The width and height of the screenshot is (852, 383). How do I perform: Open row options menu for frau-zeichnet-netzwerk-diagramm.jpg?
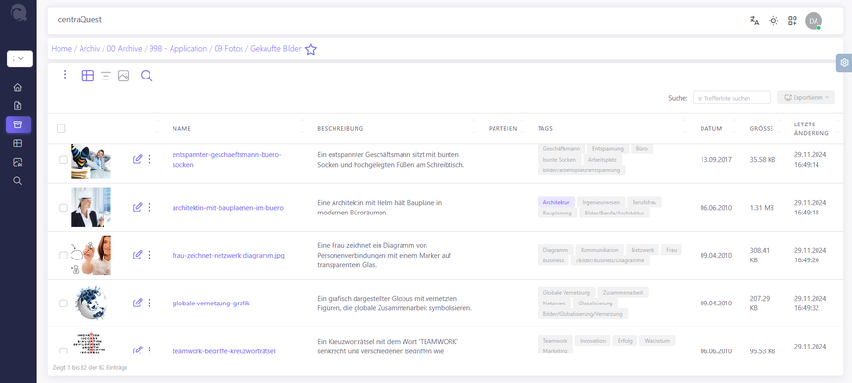[x=150, y=255]
